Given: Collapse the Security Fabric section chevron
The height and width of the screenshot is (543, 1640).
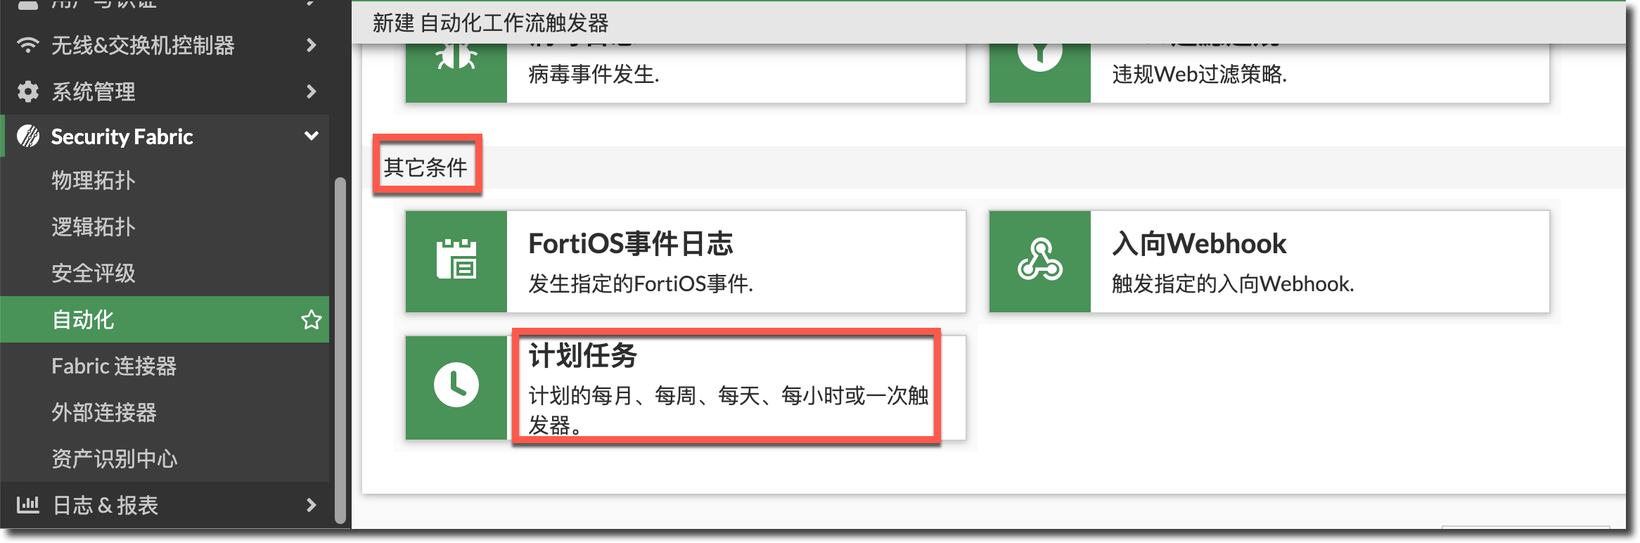Looking at the screenshot, I should (x=312, y=136).
